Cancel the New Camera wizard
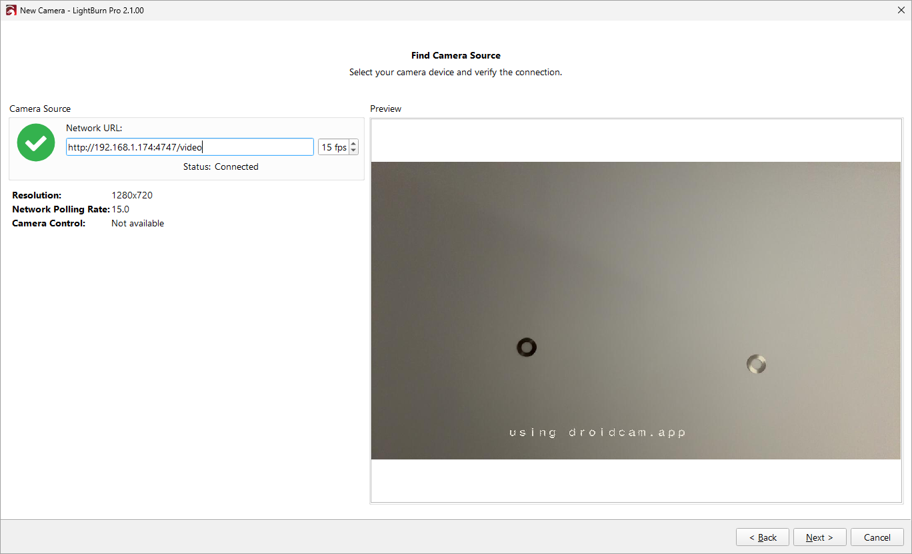Screen dimensions: 912x554 click(877, 537)
